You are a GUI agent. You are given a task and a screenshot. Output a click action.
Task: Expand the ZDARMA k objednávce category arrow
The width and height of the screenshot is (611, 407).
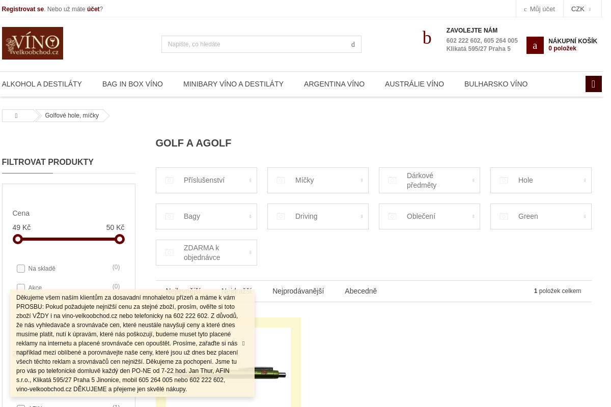251,252
